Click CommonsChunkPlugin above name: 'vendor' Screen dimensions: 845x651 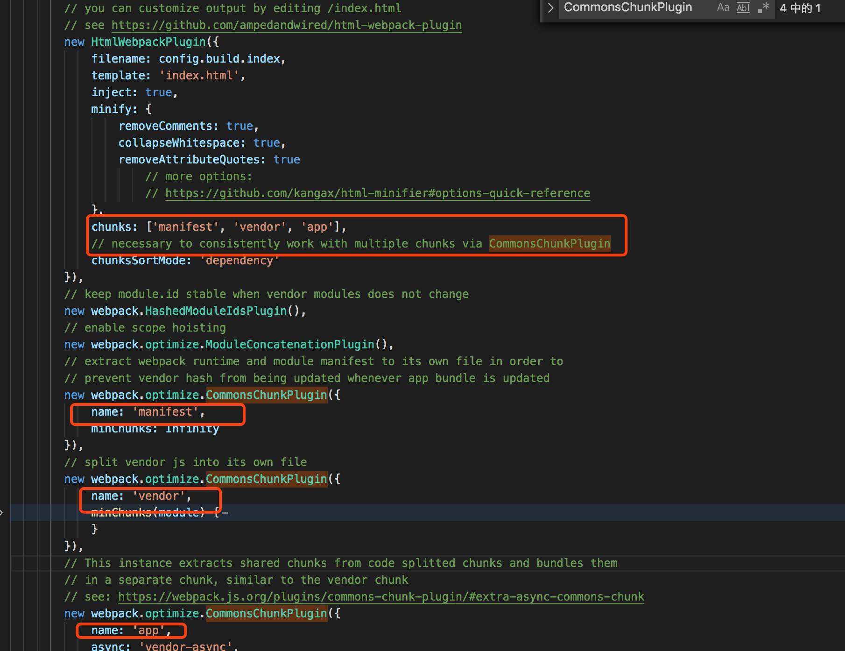267,479
